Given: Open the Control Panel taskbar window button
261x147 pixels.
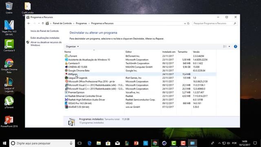Looking at the screenshot, I should tap(192, 143).
